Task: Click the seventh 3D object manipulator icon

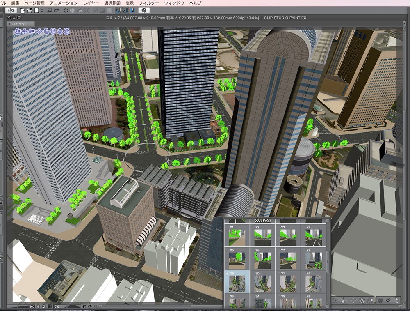Action: (60, 31)
